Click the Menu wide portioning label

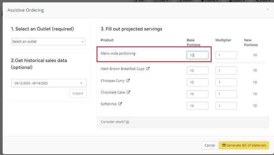[118, 54]
